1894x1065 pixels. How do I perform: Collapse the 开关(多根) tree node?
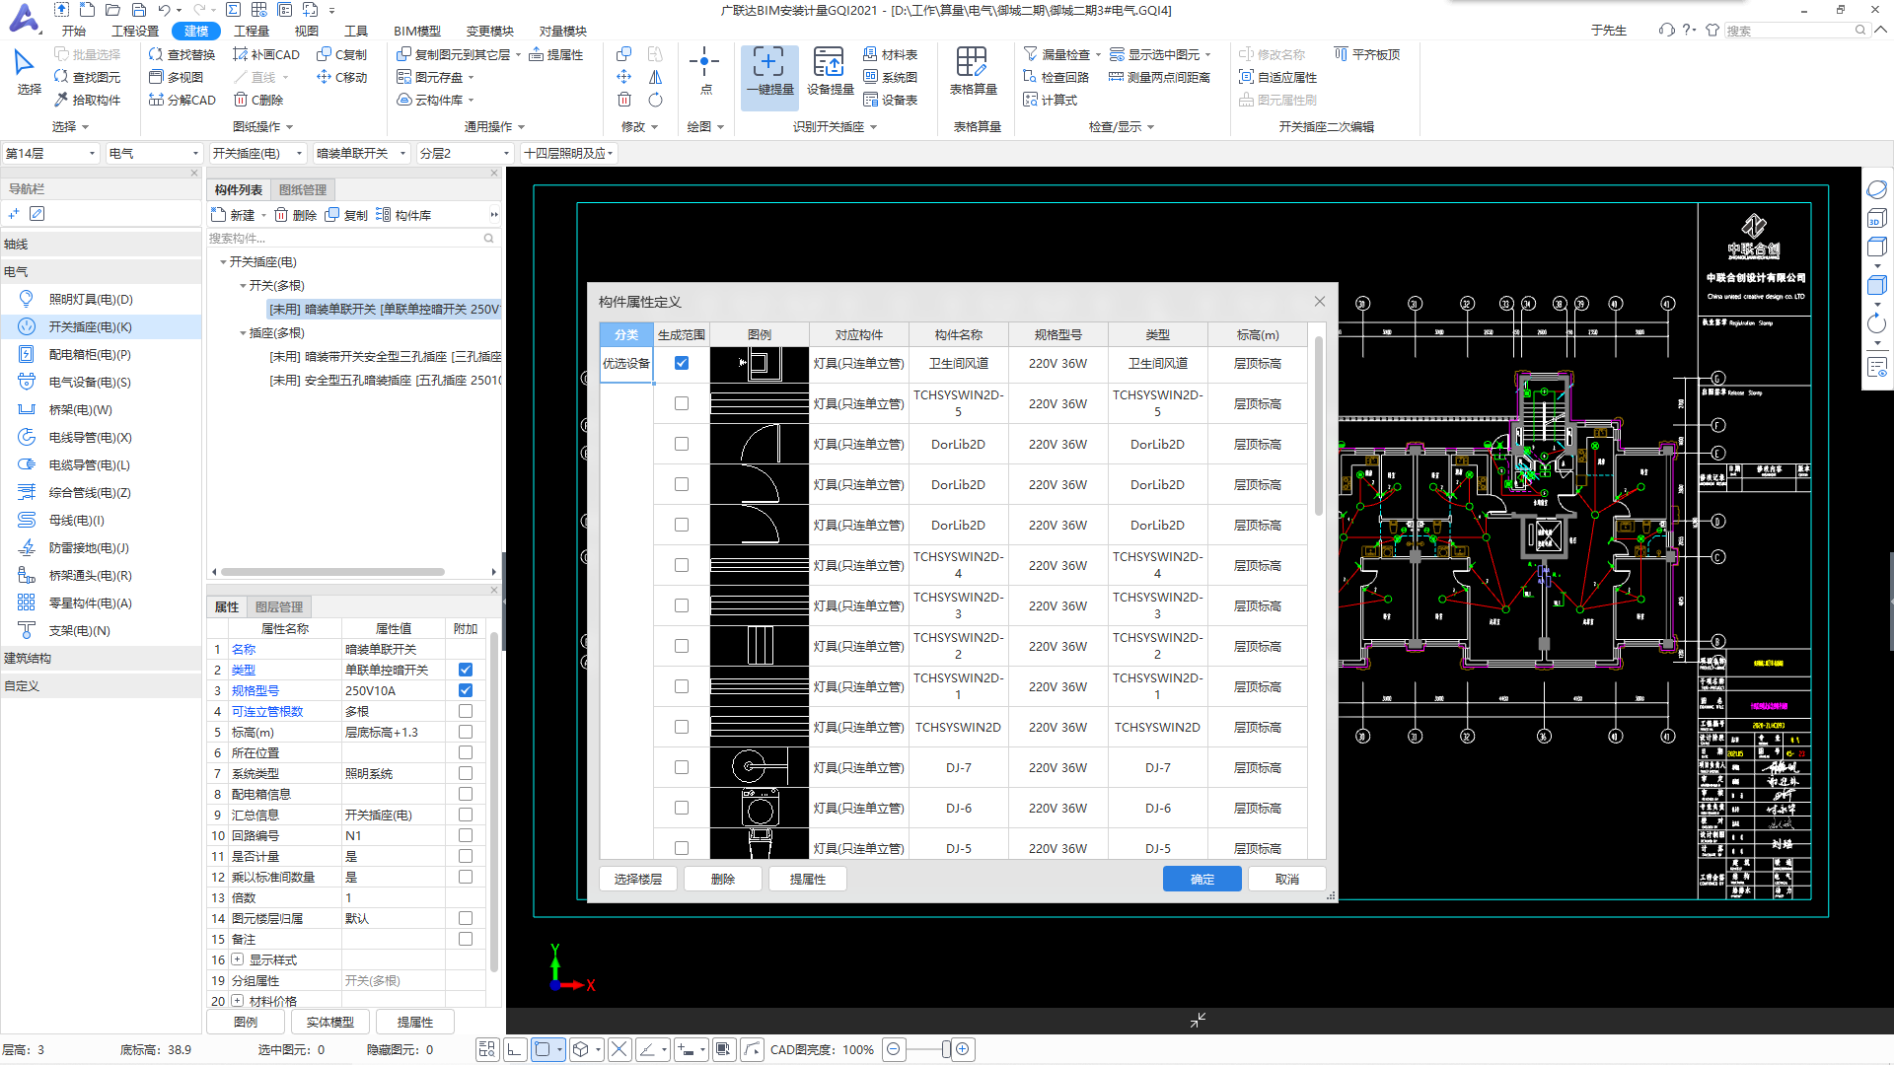pyautogui.click(x=244, y=286)
